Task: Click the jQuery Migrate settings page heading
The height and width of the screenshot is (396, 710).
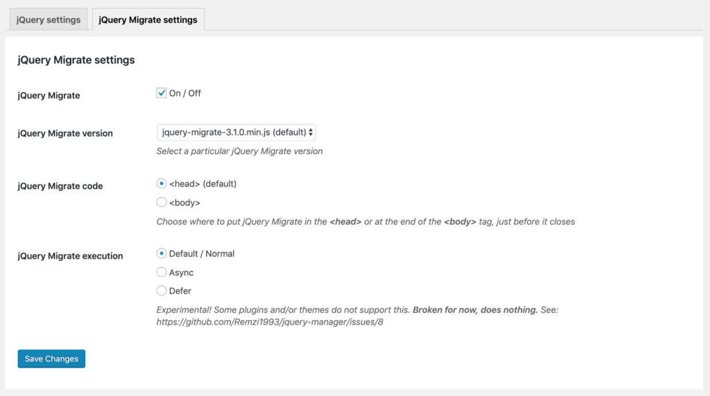Action: tap(76, 60)
